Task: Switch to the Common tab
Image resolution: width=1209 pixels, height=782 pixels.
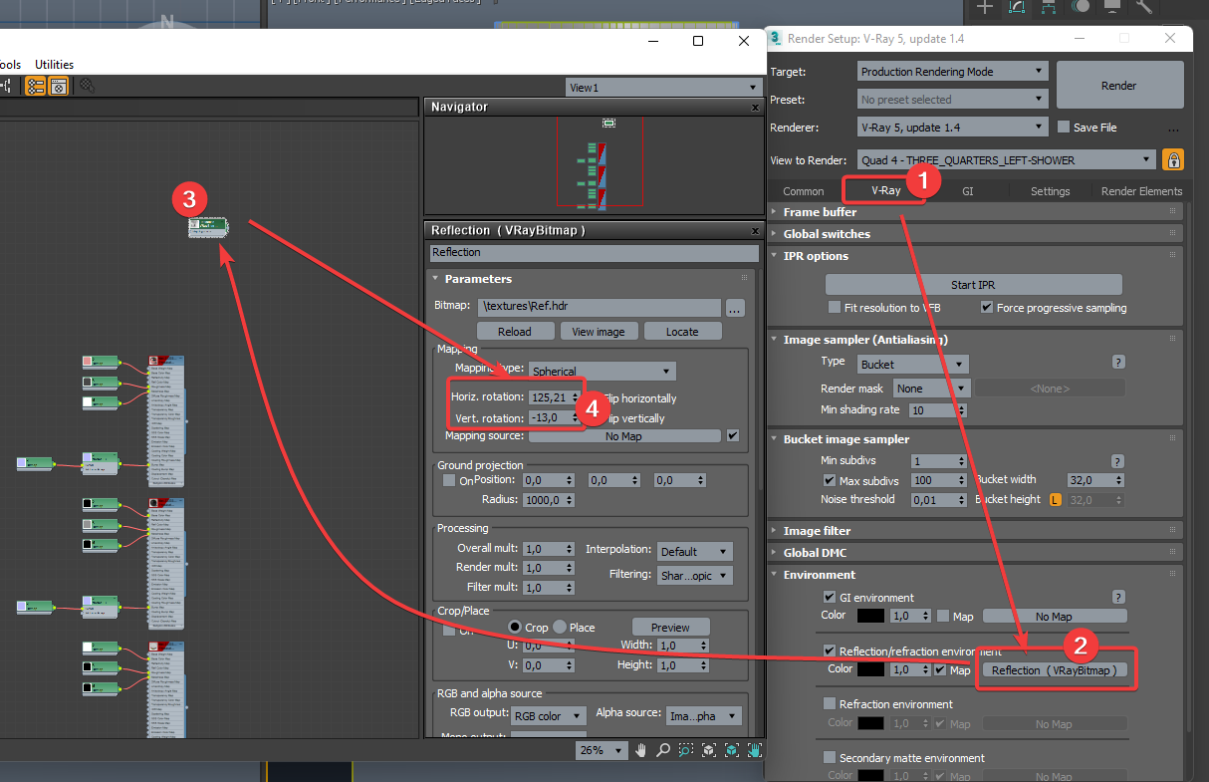Action: point(804,191)
